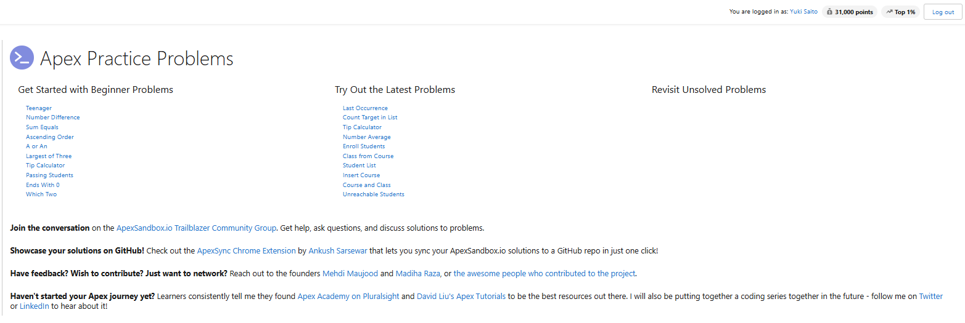This screenshot has height=323, width=965.
Task: Click the points badge bag icon
Action: pyautogui.click(x=829, y=12)
